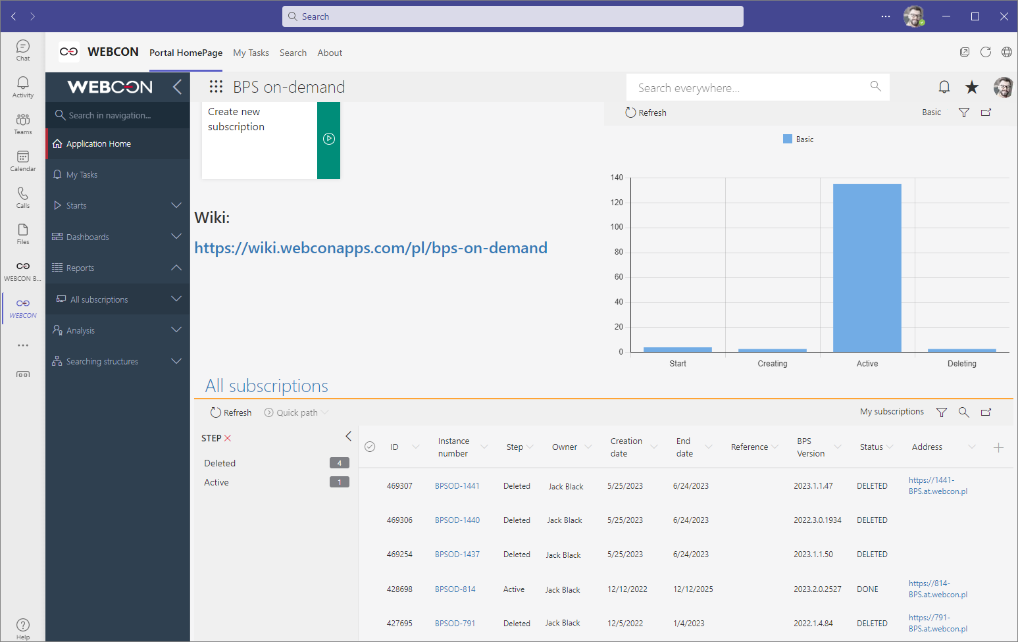
Task: Click the filter icon above the chart
Action: 964,112
